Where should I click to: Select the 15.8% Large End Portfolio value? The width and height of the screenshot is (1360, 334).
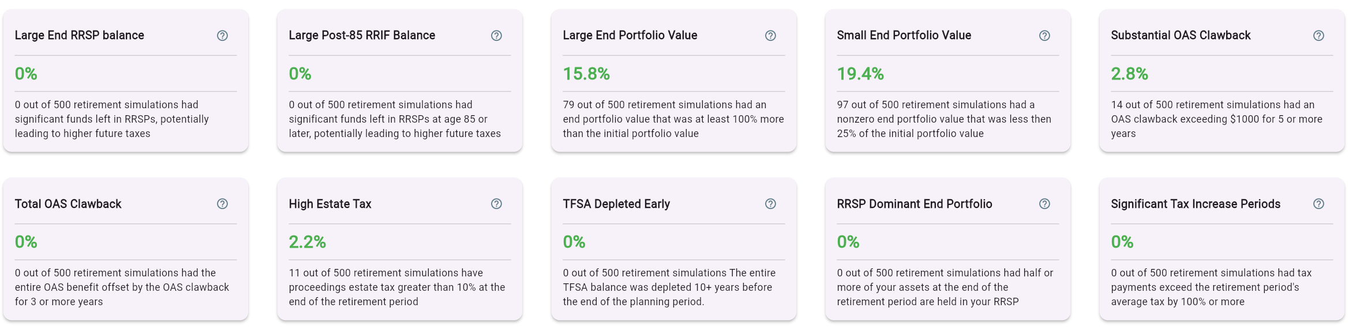pyautogui.click(x=586, y=74)
